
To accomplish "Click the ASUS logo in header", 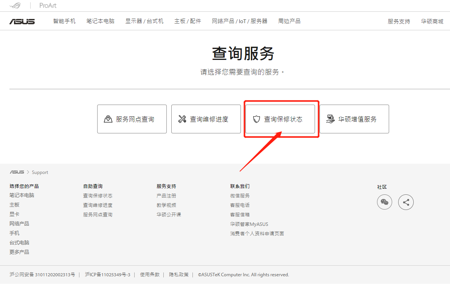I will (x=22, y=21).
